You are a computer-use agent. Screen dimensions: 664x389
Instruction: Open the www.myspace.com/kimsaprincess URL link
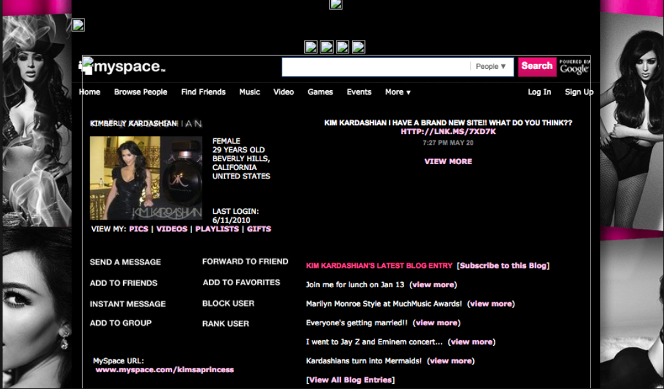point(165,370)
